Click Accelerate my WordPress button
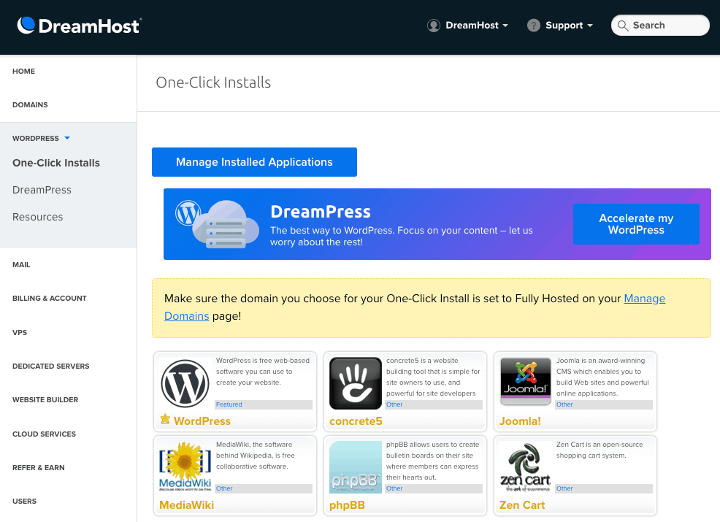720x522 pixels. pyautogui.click(x=636, y=224)
